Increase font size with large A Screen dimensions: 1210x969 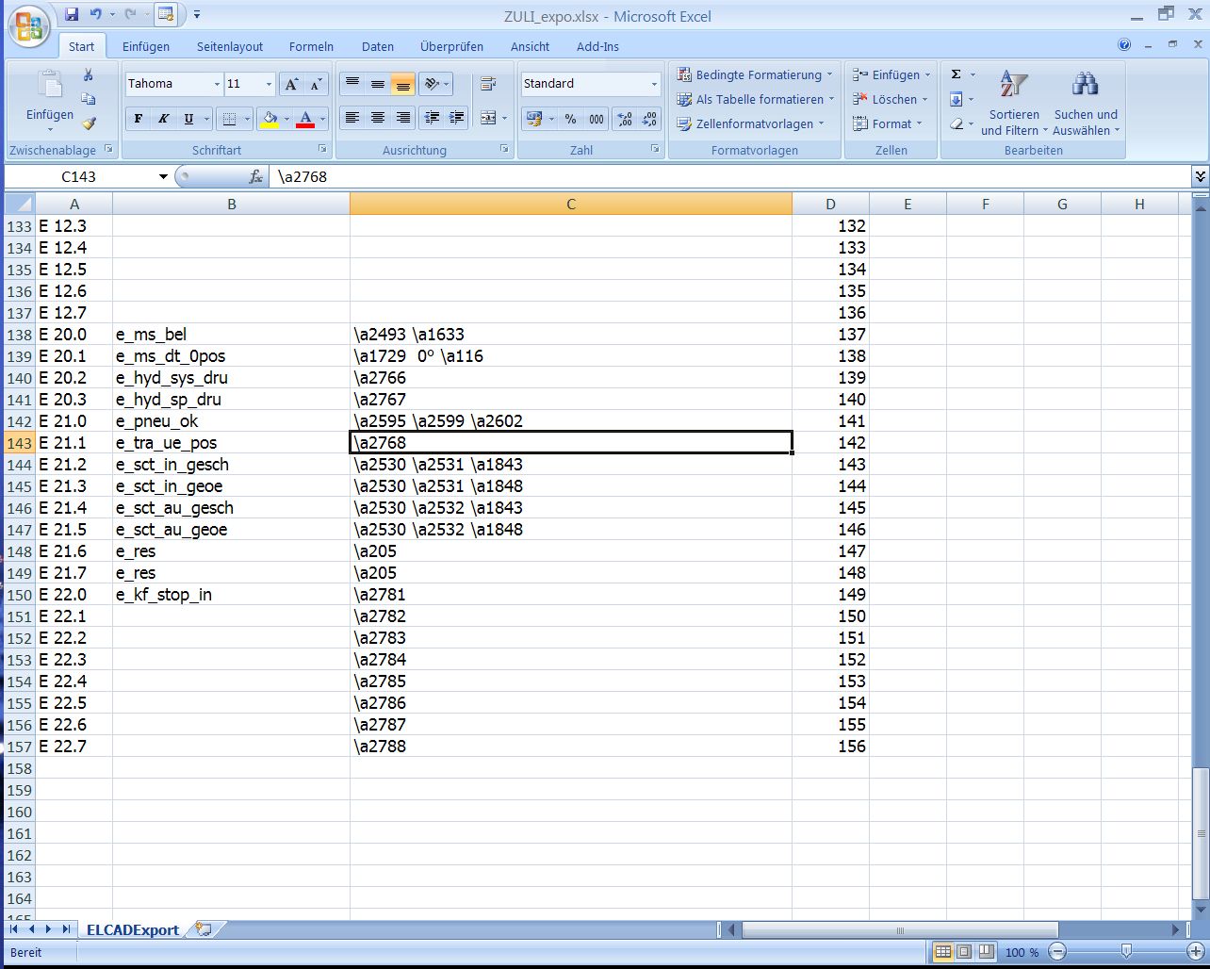point(292,84)
